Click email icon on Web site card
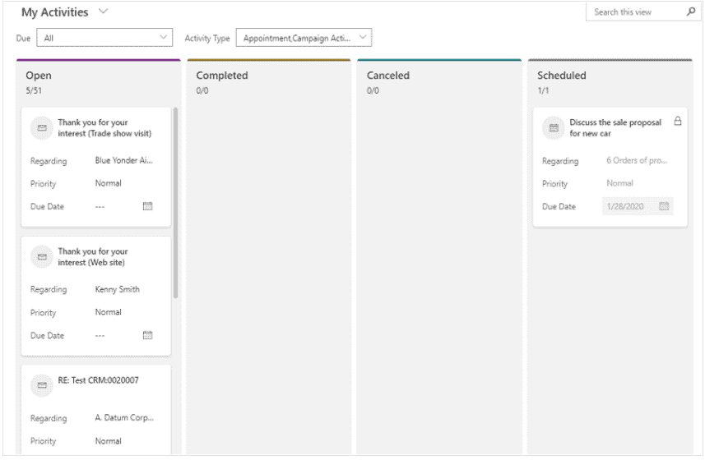 [42, 257]
